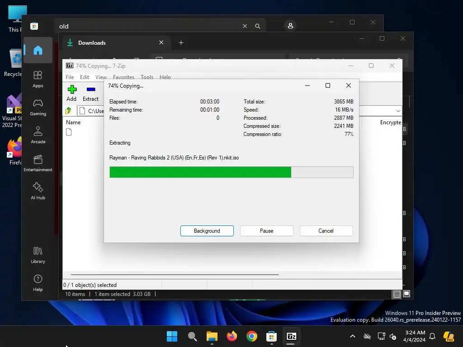Add a new tab in File Explorer
Image resolution: width=463 pixels, height=347 pixels.
click(x=181, y=43)
